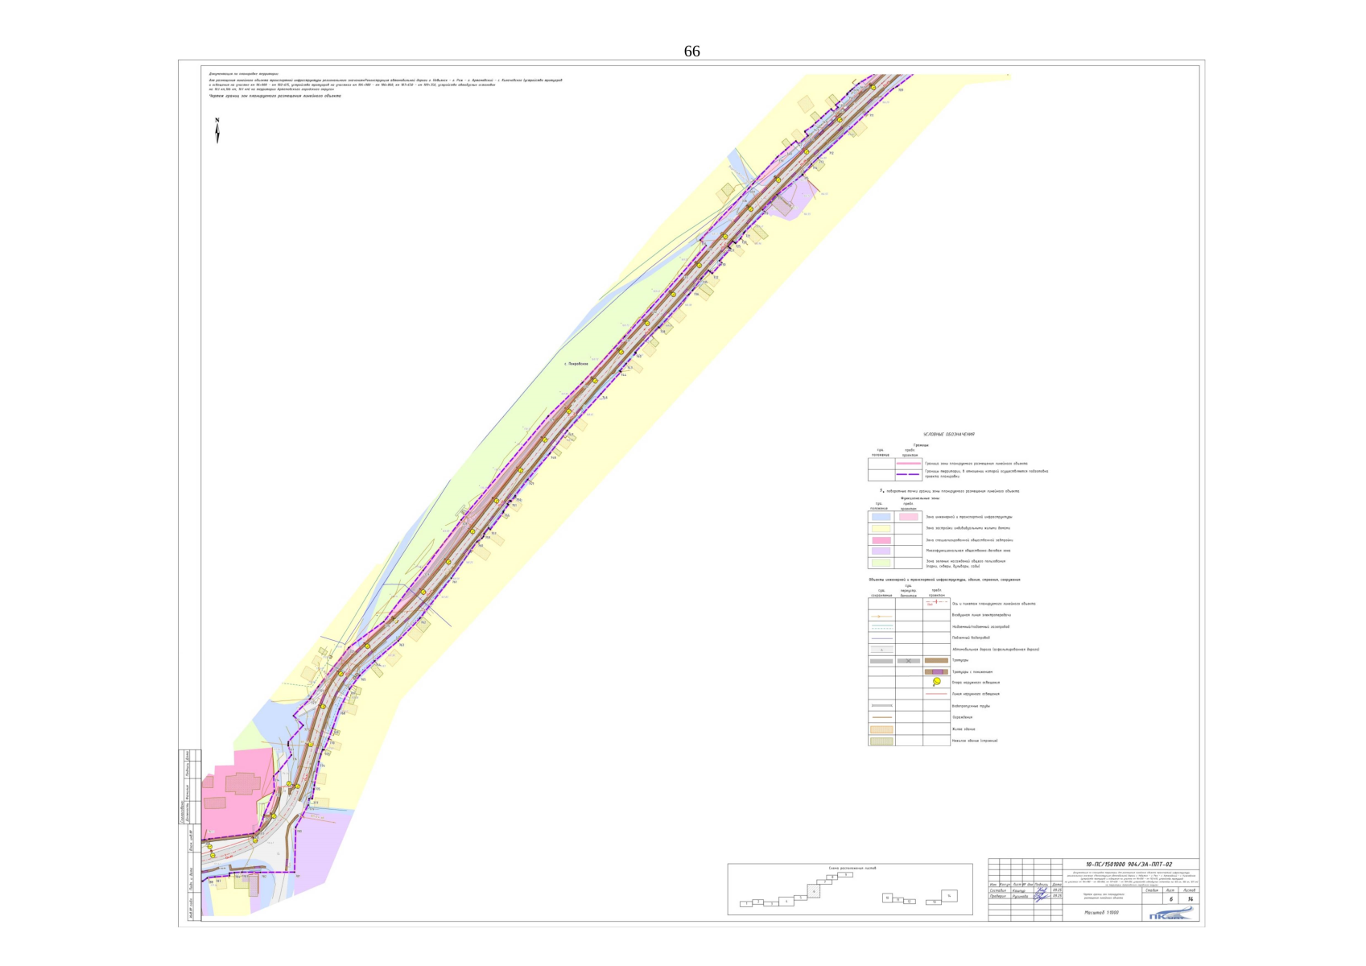Click the brown planned sidewalk legend symbol
This screenshot has width=1366, height=966.
(x=935, y=661)
